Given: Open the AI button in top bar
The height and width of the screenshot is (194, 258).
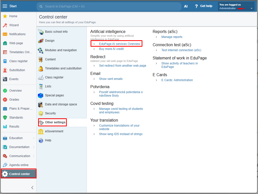Looking at the screenshot, I should (186, 6).
